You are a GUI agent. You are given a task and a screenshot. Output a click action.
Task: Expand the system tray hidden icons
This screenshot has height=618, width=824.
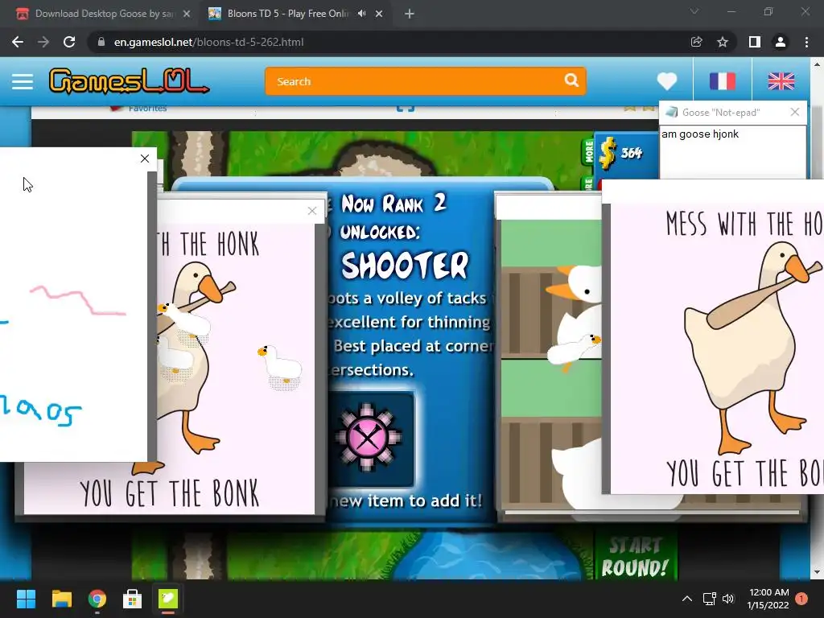(687, 599)
